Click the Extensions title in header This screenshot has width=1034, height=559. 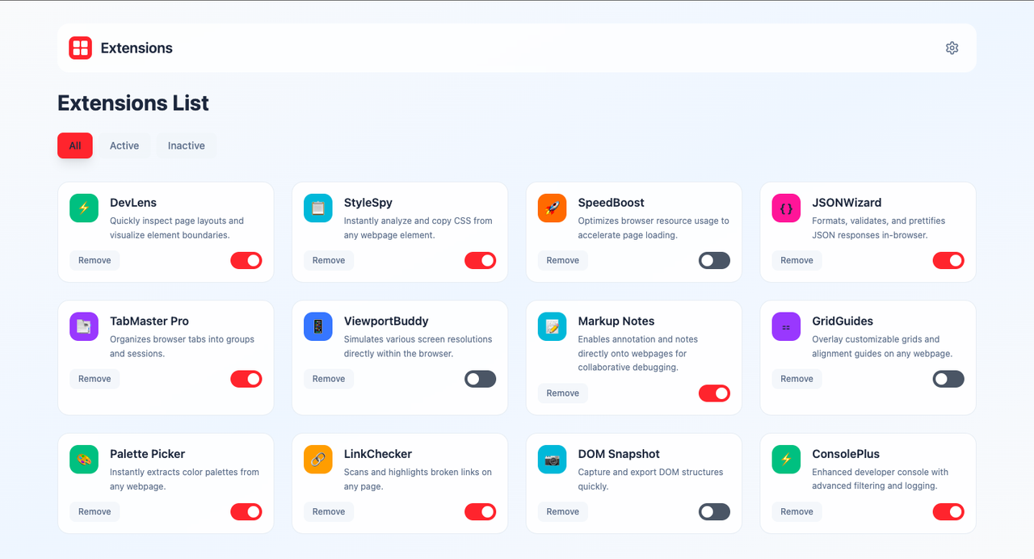coord(137,48)
